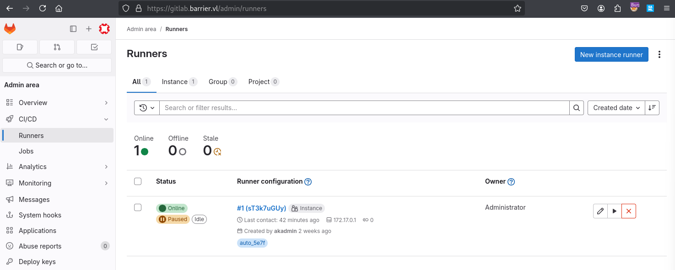This screenshot has height=270, width=675.
Task: Open assigned issues shortcut
Action: tap(20, 47)
